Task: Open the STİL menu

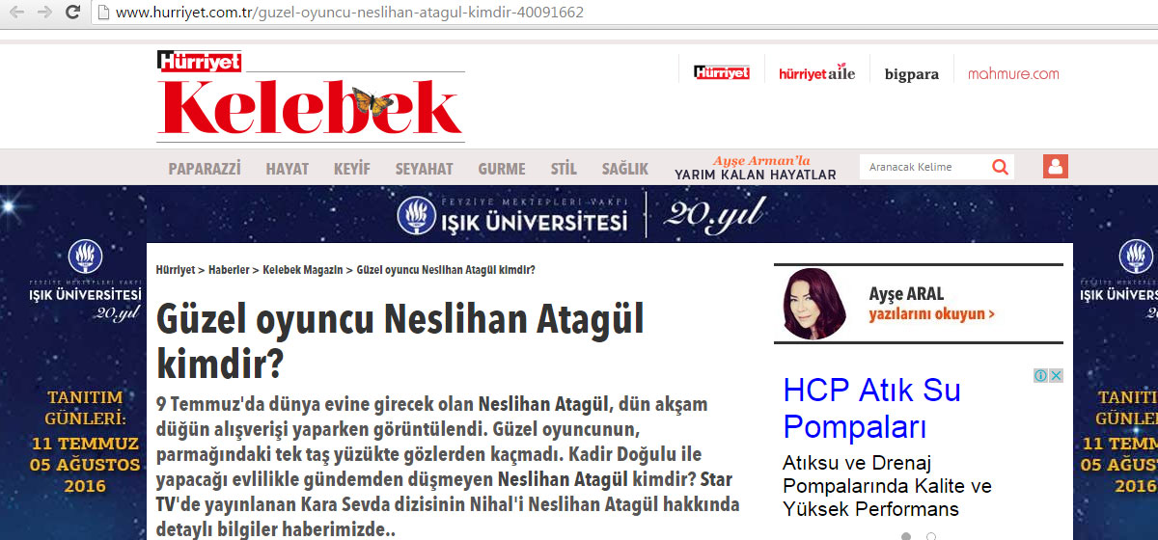Action: pos(564,169)
